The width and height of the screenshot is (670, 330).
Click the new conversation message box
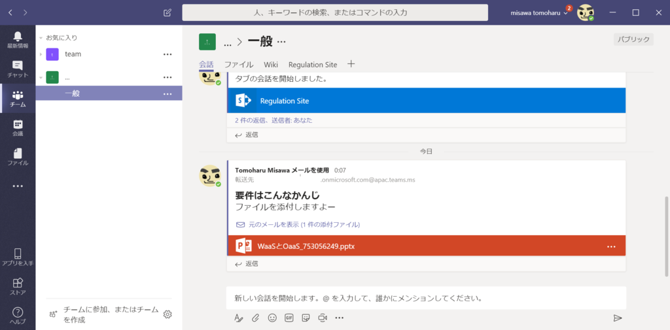tap(426, 298)
